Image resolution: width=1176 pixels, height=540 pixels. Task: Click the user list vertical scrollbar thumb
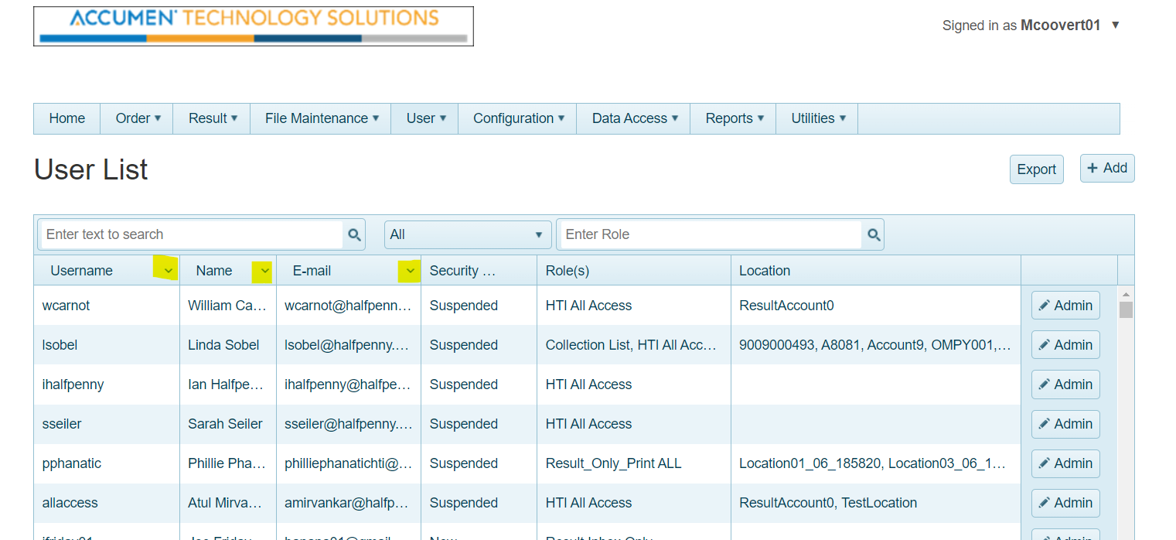(x=1126, y=309)
